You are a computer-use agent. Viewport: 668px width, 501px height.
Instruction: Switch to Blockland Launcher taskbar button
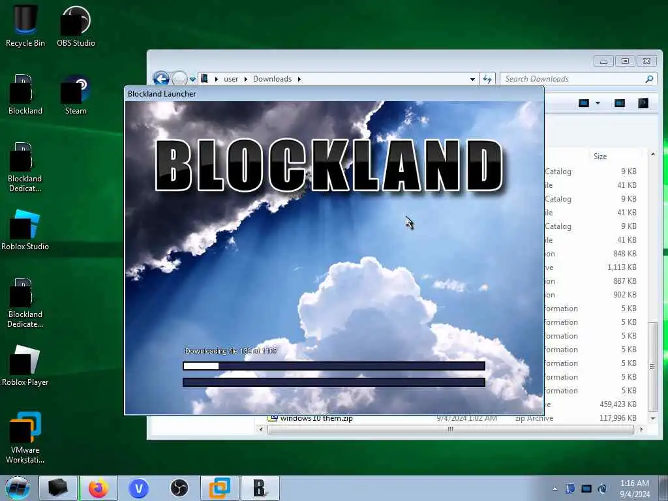[260, 488]
